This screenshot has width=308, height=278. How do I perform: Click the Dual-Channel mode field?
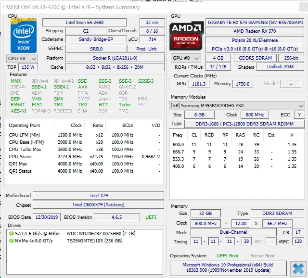(233, 232)
